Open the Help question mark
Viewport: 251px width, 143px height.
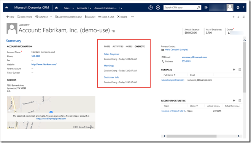[243, 7]
